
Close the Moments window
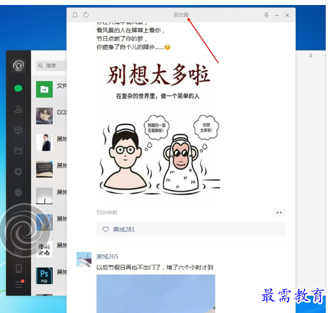pos(287,15)
